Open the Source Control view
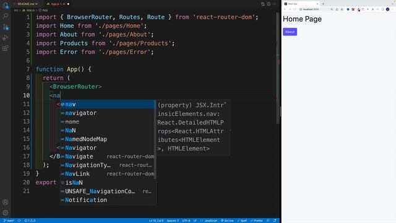The image size is (396, 223). [6, 27]
